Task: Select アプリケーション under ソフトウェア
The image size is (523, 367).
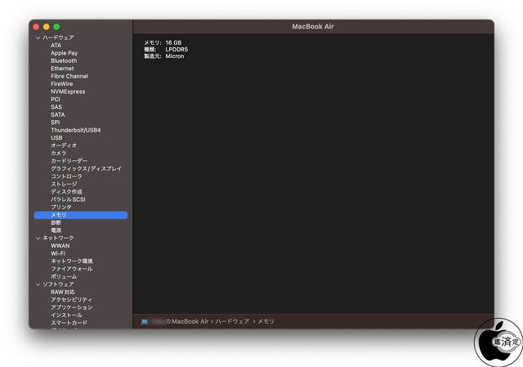Action: tap(71, 307)
